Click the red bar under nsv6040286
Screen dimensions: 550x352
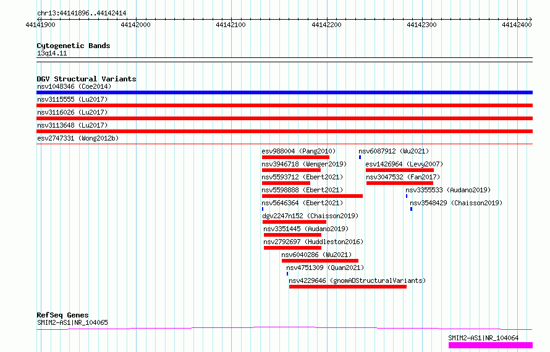pos(320,261)
